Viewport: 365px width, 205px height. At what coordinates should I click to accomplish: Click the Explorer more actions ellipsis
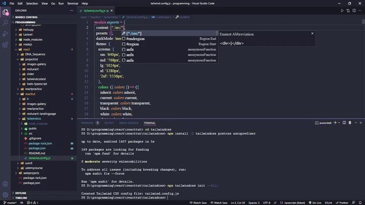click(71, 10)
